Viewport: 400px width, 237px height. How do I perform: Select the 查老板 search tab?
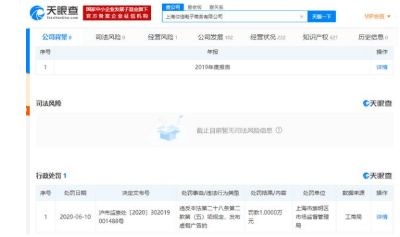tap(194, 7)
